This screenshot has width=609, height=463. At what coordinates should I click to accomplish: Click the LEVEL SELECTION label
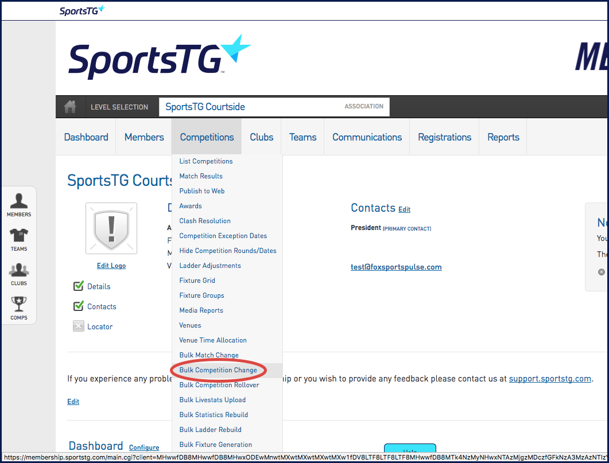119,107
